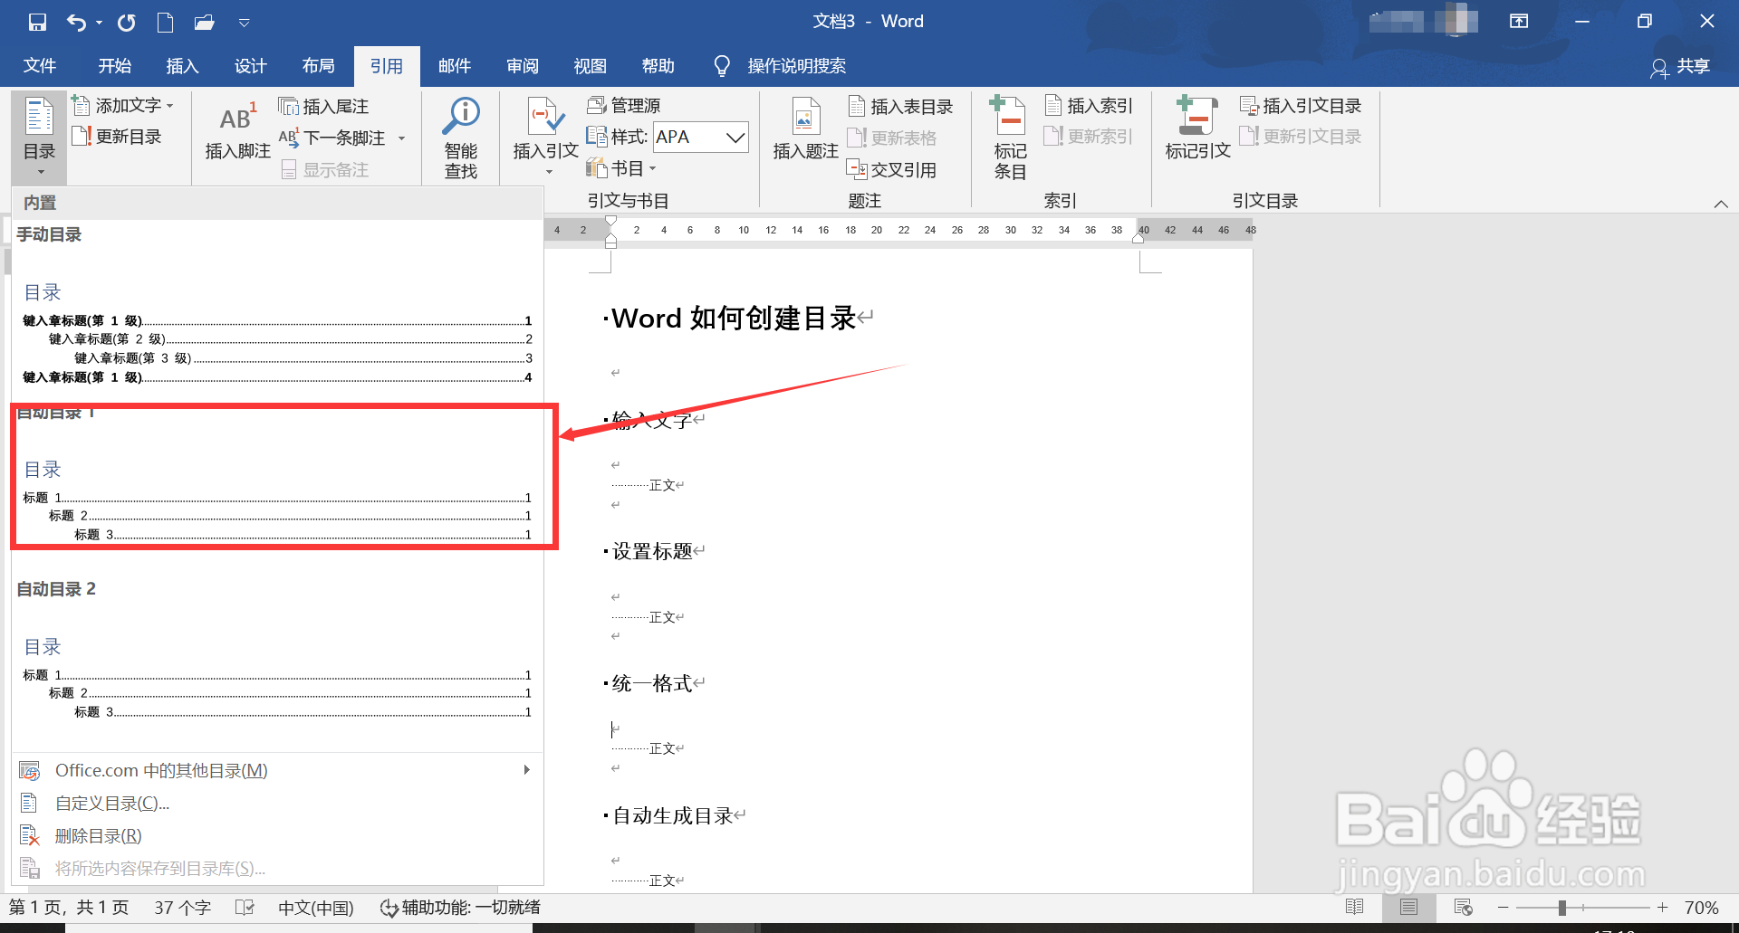Click the 下一条脚注 button
This screenshot has width=1739, height=933.
coord(332,138)
